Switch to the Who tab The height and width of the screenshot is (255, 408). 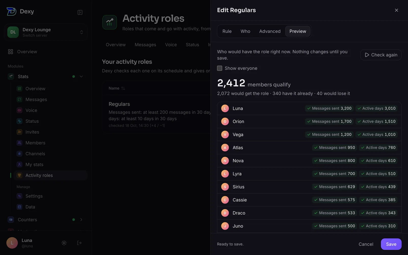tap(245, 31)
